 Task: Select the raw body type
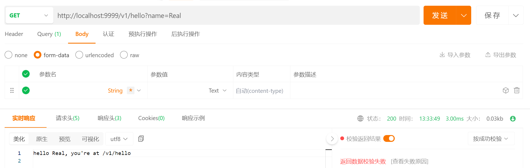click(124, 55)
